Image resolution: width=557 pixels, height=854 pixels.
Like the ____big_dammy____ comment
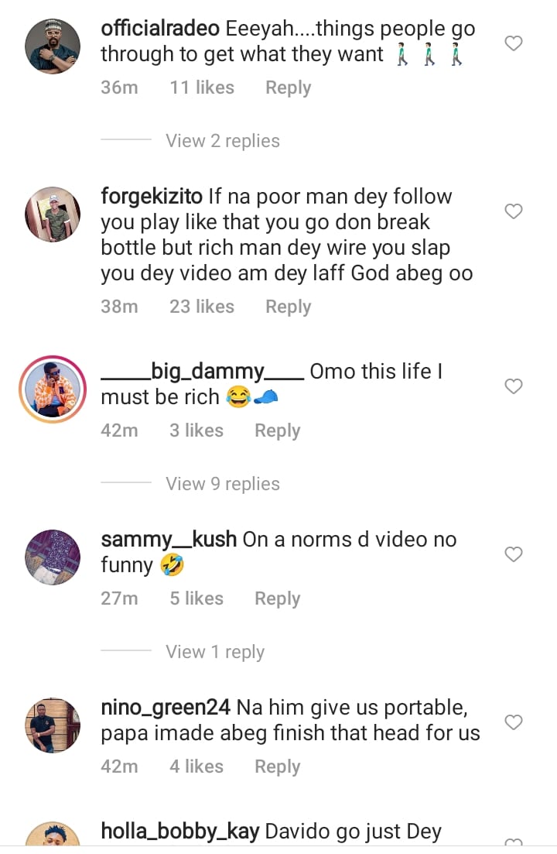click(514, 386)
